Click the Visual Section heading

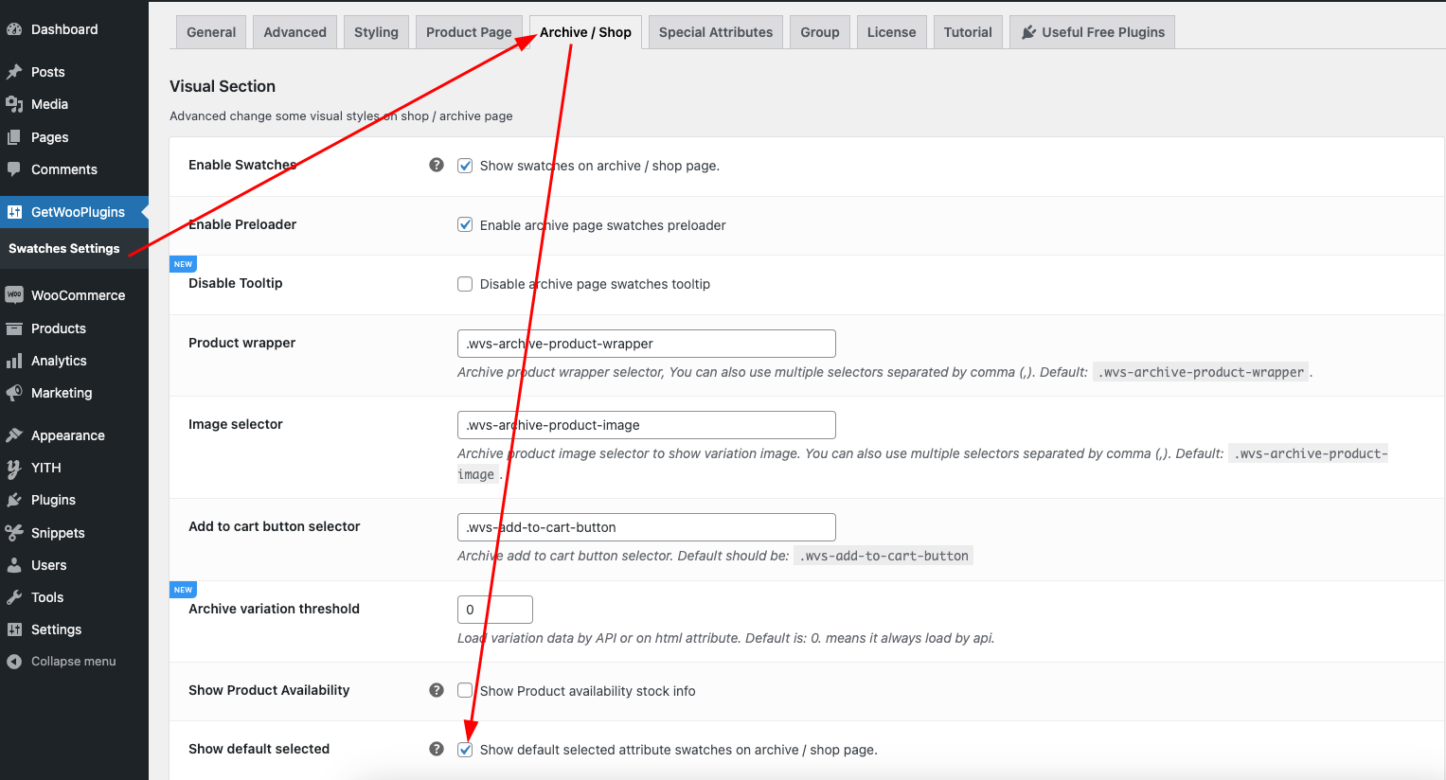click(x=223, y=86)
